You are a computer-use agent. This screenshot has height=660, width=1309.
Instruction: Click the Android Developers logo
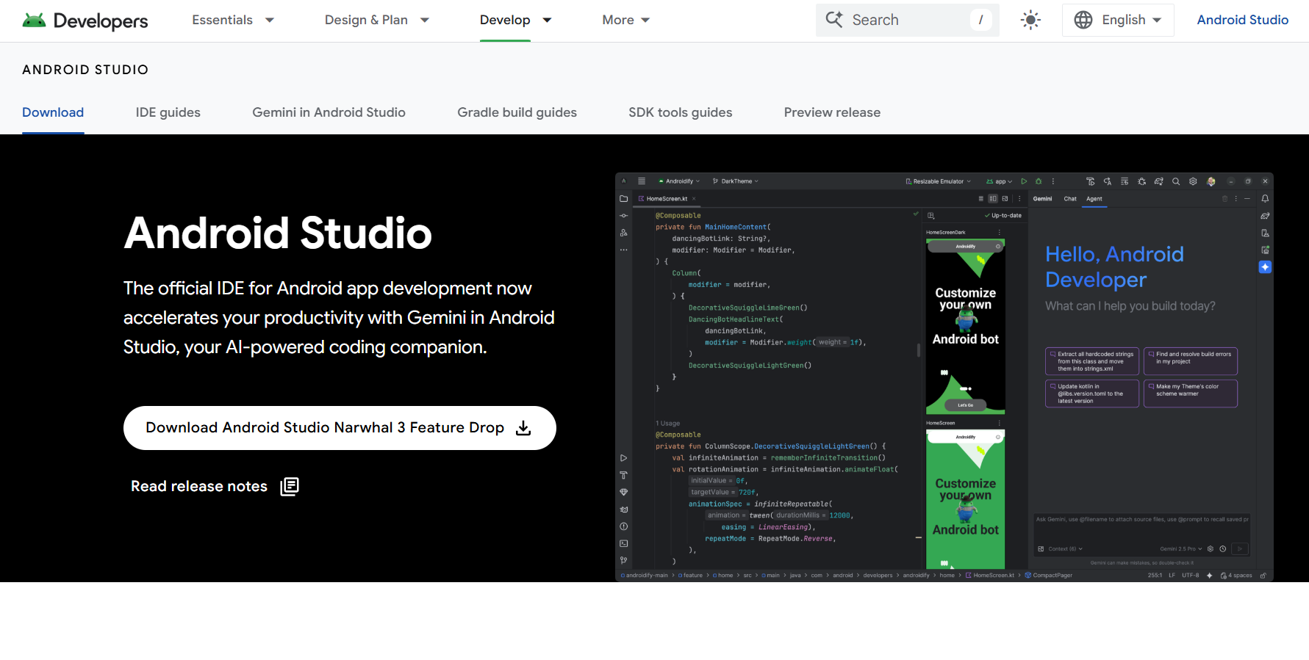(x=85, y=21)
